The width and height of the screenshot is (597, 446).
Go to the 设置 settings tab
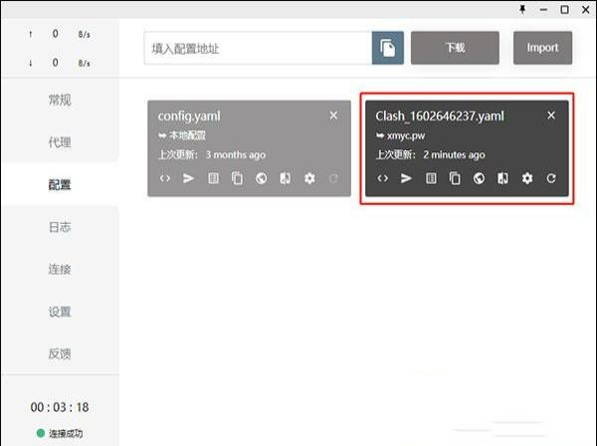click(x=60, y=312)
